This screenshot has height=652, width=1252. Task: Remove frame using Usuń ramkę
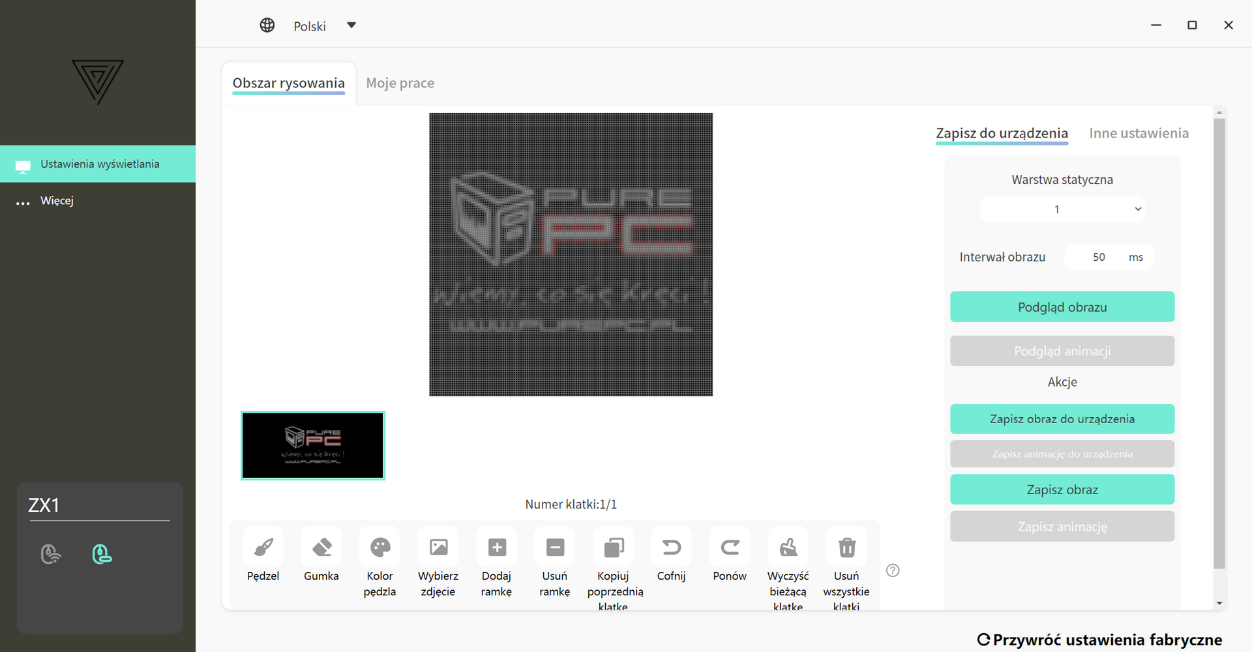coord(555,547)
